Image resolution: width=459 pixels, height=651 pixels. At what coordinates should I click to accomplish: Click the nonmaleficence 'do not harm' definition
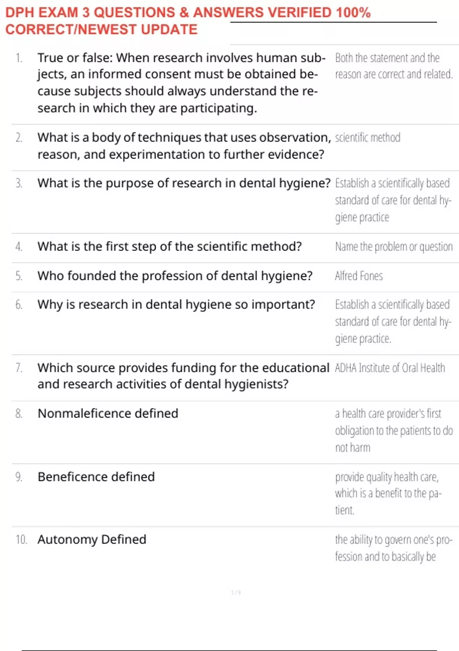394,430
